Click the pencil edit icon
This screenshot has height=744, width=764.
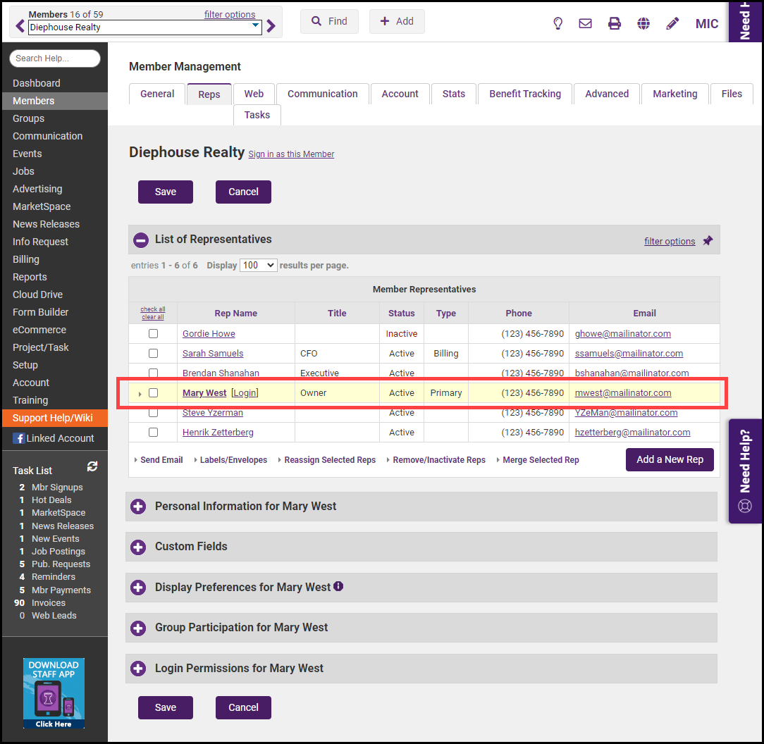(x=672, y=23)
